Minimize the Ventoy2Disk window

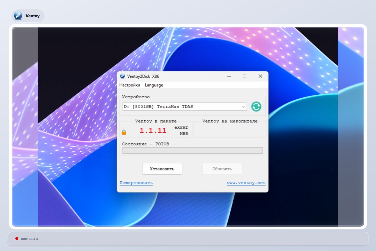click(x=229, y=76)
